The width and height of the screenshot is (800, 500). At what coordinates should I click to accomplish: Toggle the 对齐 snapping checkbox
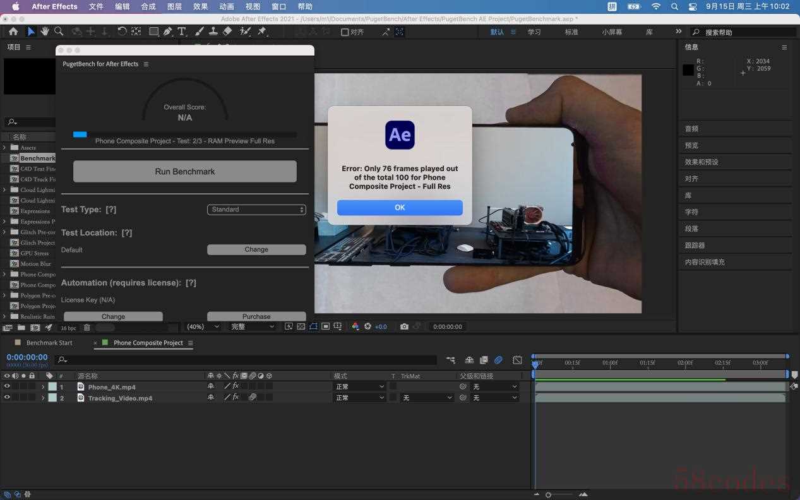(x=345, y=32)
